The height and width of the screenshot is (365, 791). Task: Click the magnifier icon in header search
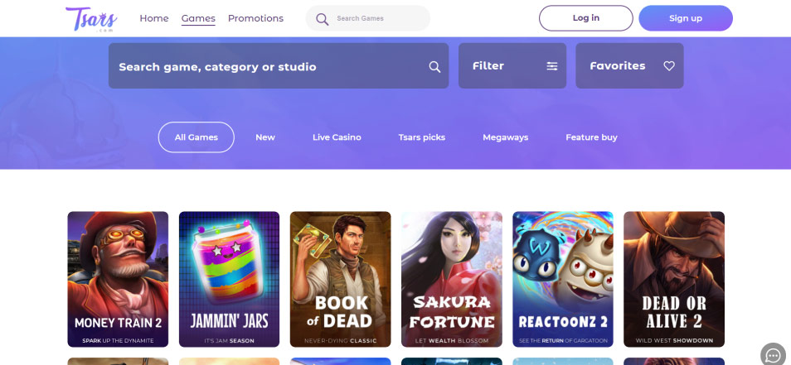322,19
